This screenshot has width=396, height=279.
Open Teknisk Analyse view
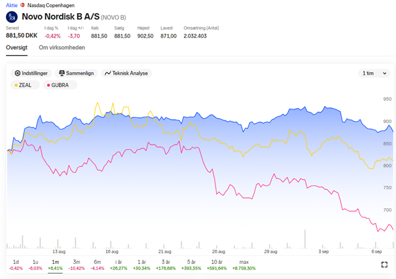point(126,73)
